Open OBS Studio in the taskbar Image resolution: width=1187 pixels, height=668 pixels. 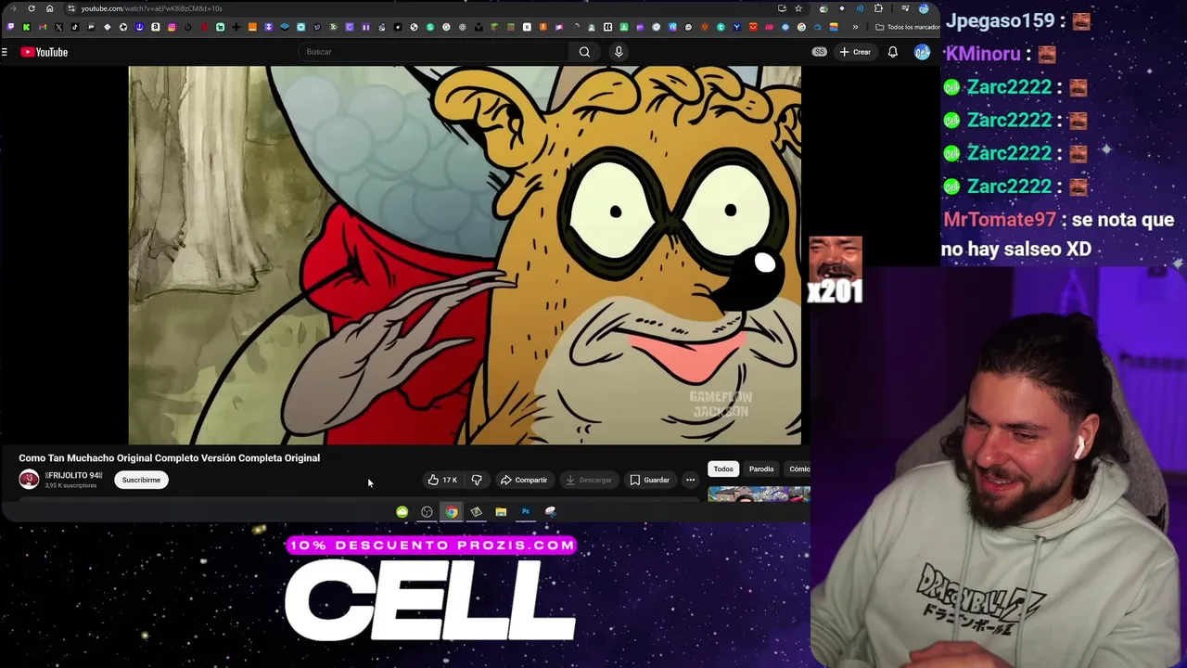tap(427, 512)
